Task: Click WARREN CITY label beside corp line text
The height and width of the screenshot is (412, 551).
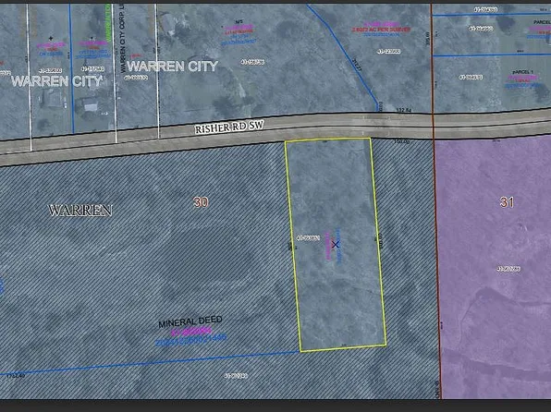Action: (173, 66)
